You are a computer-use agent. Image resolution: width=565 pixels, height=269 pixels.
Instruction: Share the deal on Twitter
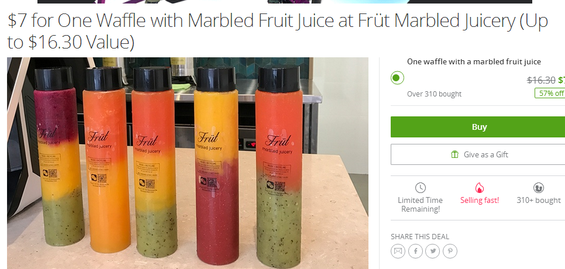coord(432,251)
